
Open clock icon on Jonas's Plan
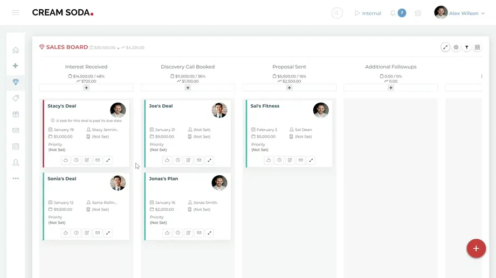(x=178, y=233)
